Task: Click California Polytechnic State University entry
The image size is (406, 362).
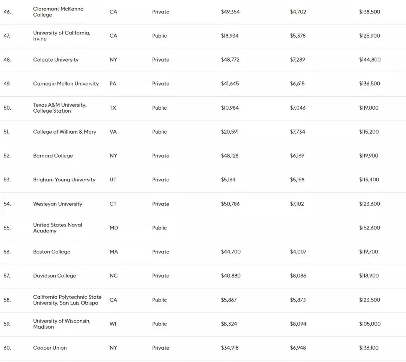Action: tap(67, 300)
